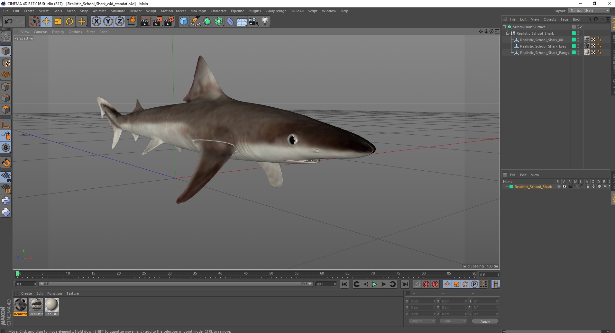Click the Undo arrow icon
The image size is (615, 333).
click(8, 22)
